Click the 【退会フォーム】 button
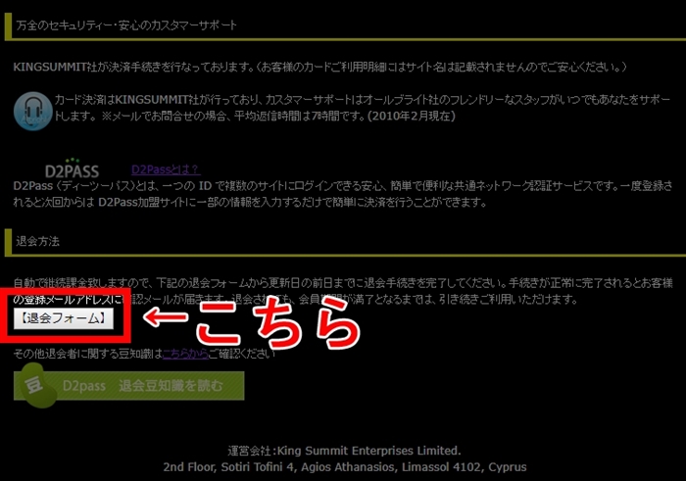 click(x=64, y=318)
